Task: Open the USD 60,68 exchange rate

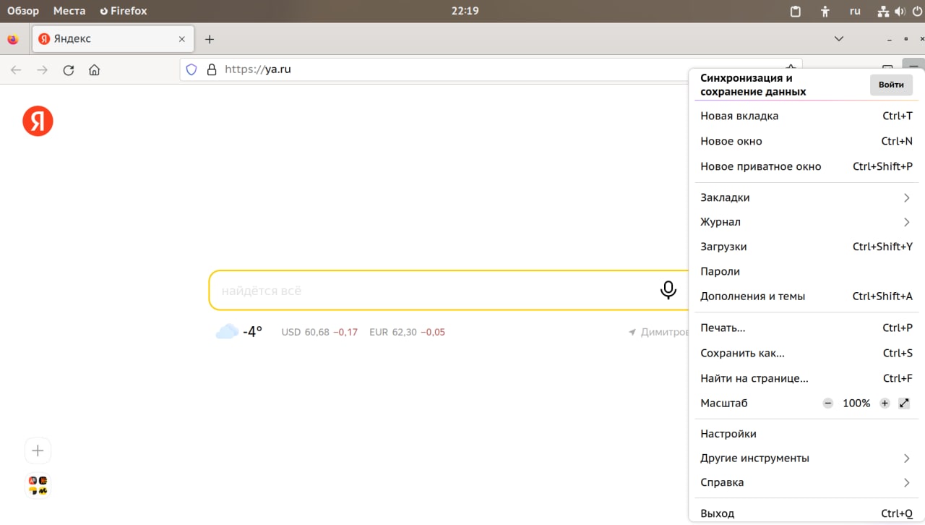Action: tap(319, 333)
